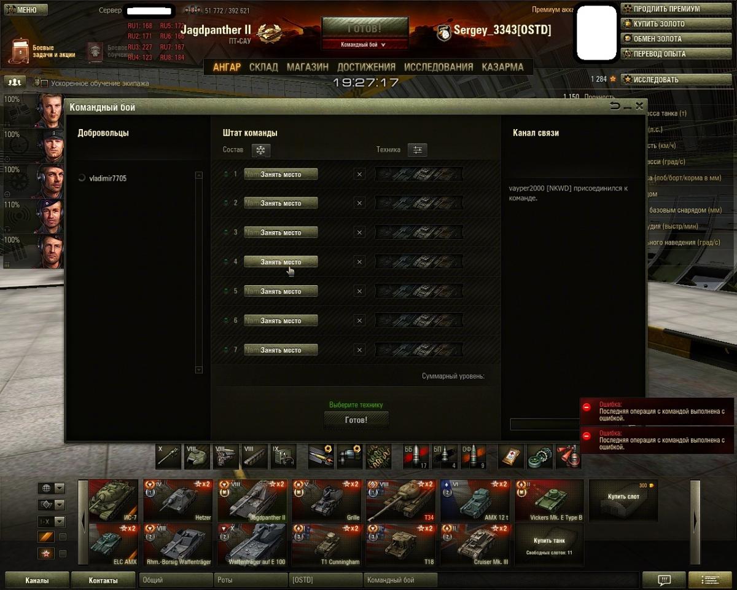This screenshot has width=737, height=590.
Task: Remove slot 7 using its X button
Action: tap(359, 350)
